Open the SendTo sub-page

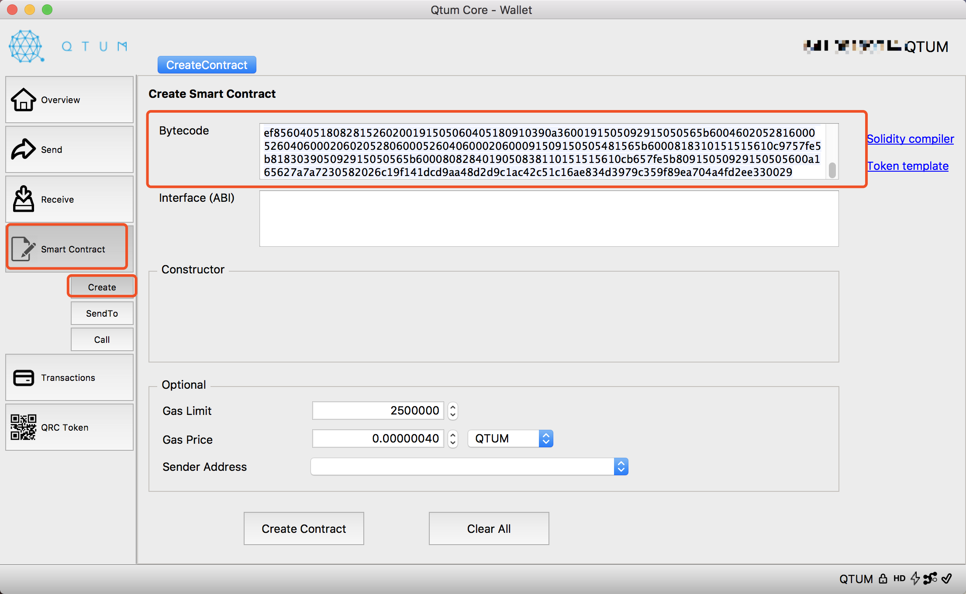[102, 313]
